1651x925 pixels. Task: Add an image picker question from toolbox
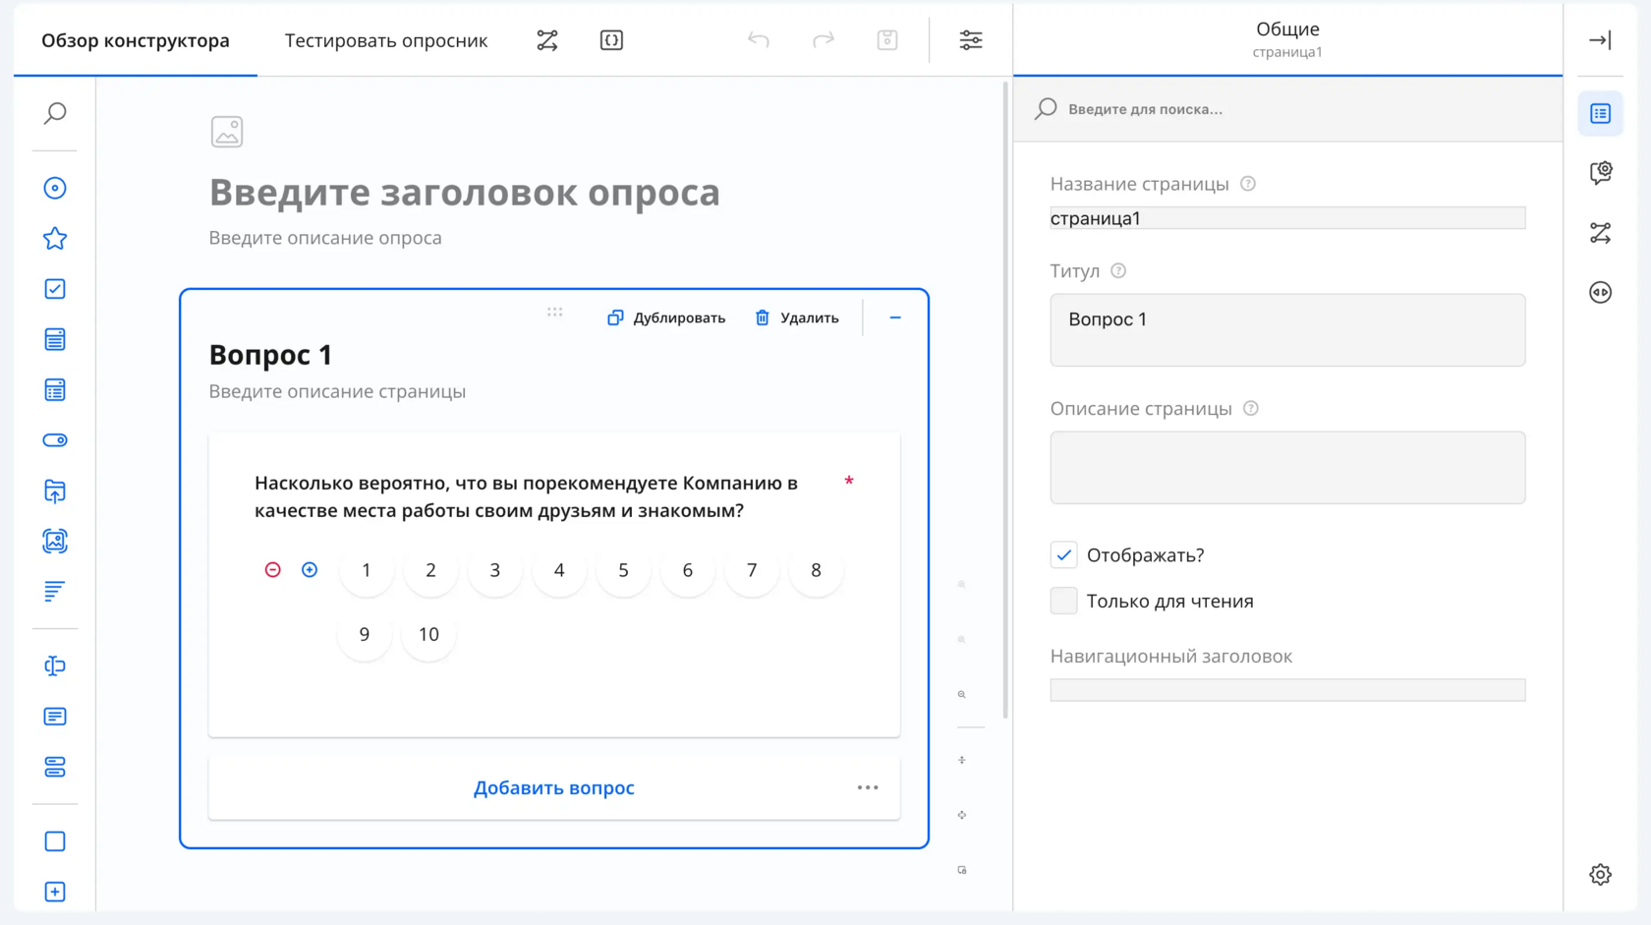[55, 542]
